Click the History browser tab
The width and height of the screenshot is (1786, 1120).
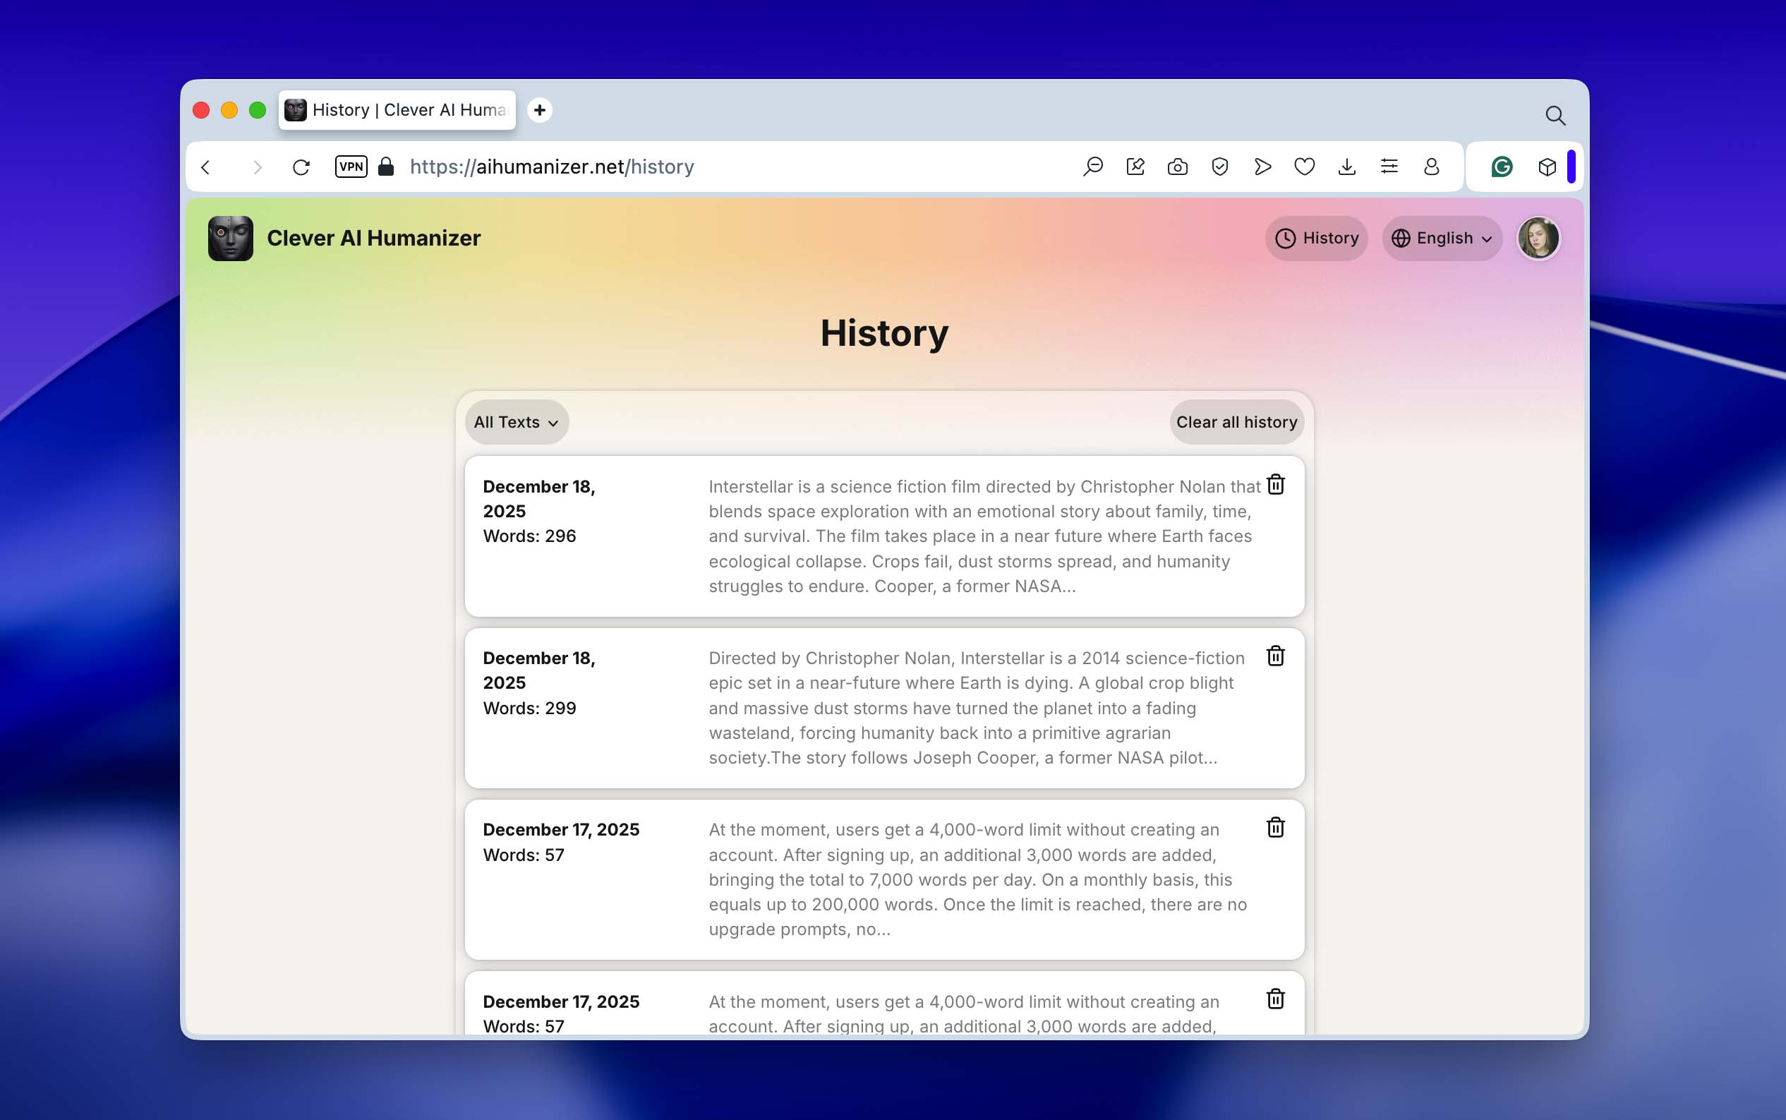point(397,109)
